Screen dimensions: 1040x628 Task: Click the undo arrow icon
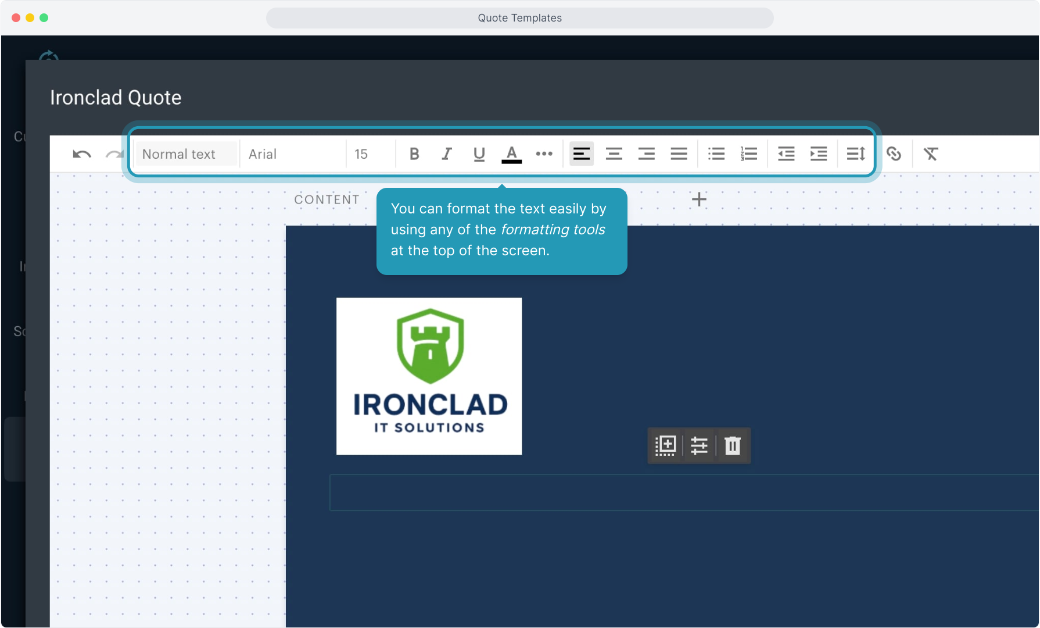(81, 154)
